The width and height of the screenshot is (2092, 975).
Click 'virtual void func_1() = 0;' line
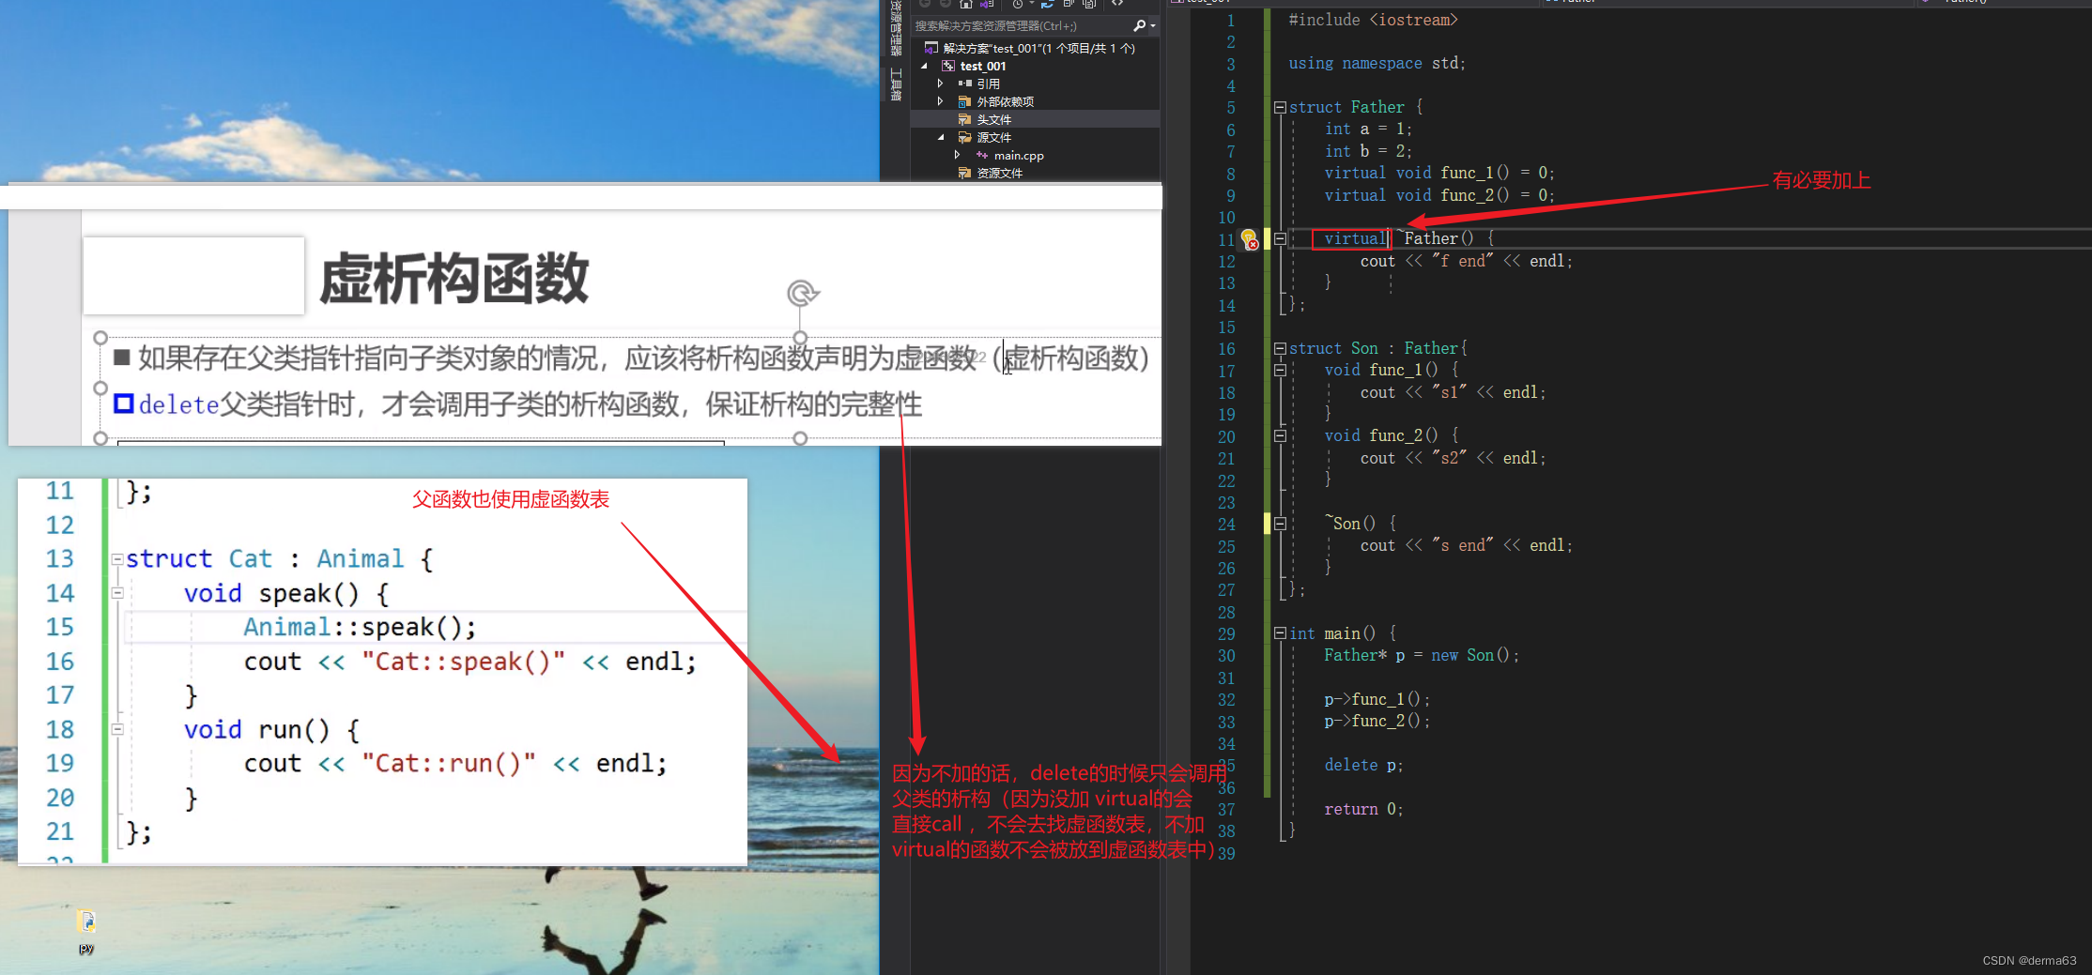(1439, 173)
